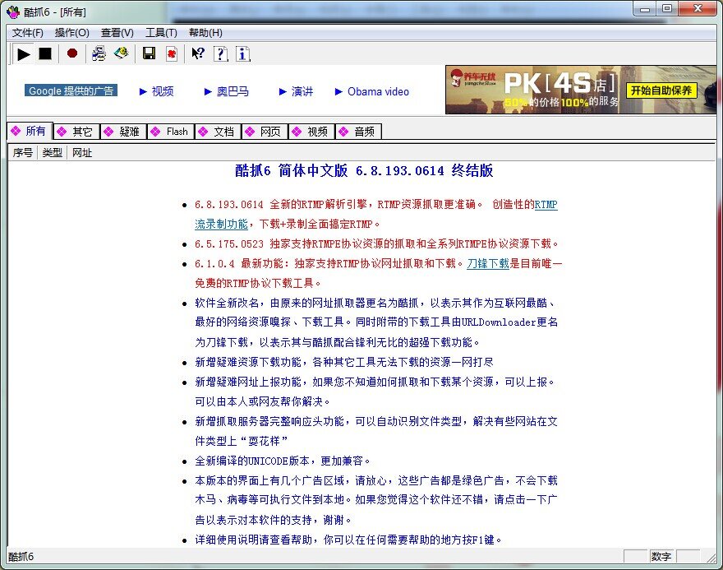The width and height of the screenshot is (723, 570).
Task: Open the 奥巴马 ad link
Action: (227, 91)
